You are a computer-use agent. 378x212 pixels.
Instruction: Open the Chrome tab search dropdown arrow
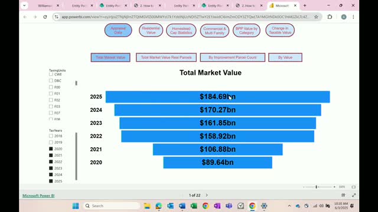pyautogui.click(x=24, y=5)
